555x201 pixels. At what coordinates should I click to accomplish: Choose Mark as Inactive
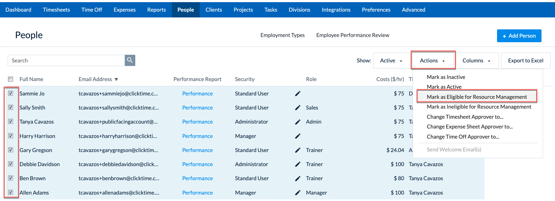[446, 77]
